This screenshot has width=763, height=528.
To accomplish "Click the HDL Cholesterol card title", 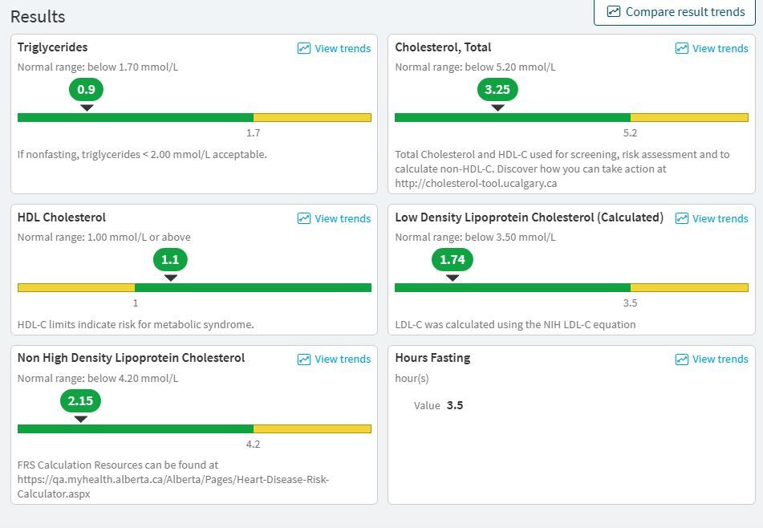I will point(61,217).
